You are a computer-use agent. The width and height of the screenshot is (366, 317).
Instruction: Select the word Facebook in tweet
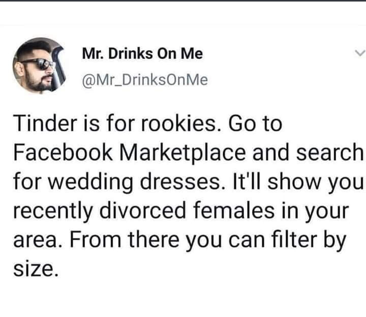point(63,153)
